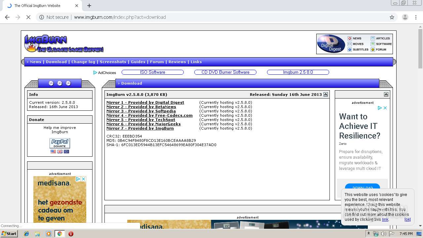Screen dimensions: 423x238
Task: Open the Reviews menu item
Action: 177,62
